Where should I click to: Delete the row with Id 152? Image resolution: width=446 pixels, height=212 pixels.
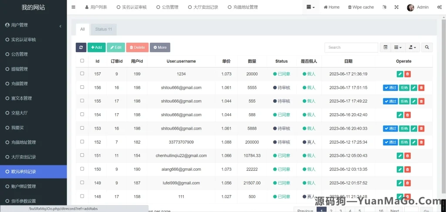coord(421,142)
